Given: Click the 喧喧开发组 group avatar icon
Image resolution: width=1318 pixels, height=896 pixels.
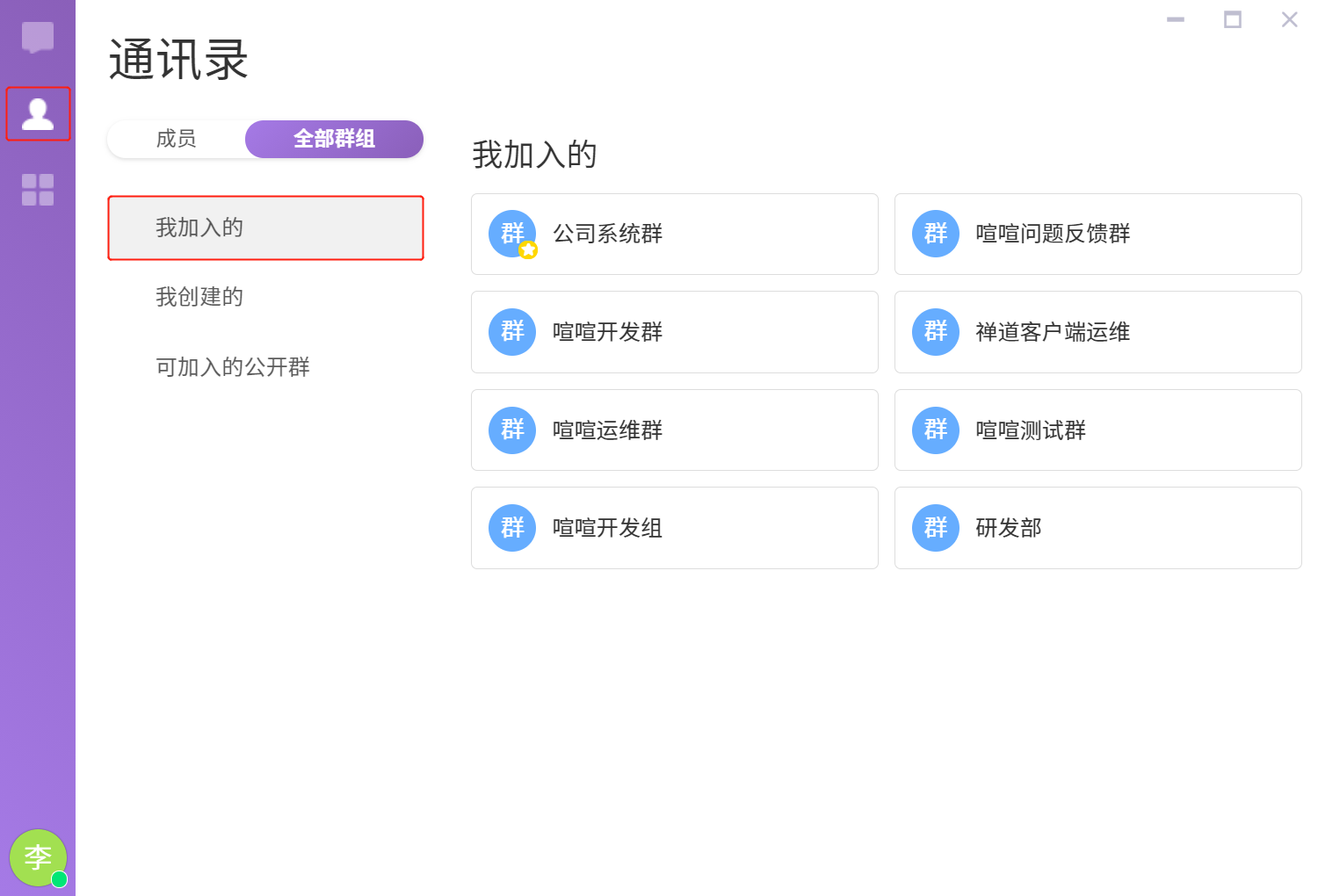Looking at the screenshot, I should click(512, 528).
